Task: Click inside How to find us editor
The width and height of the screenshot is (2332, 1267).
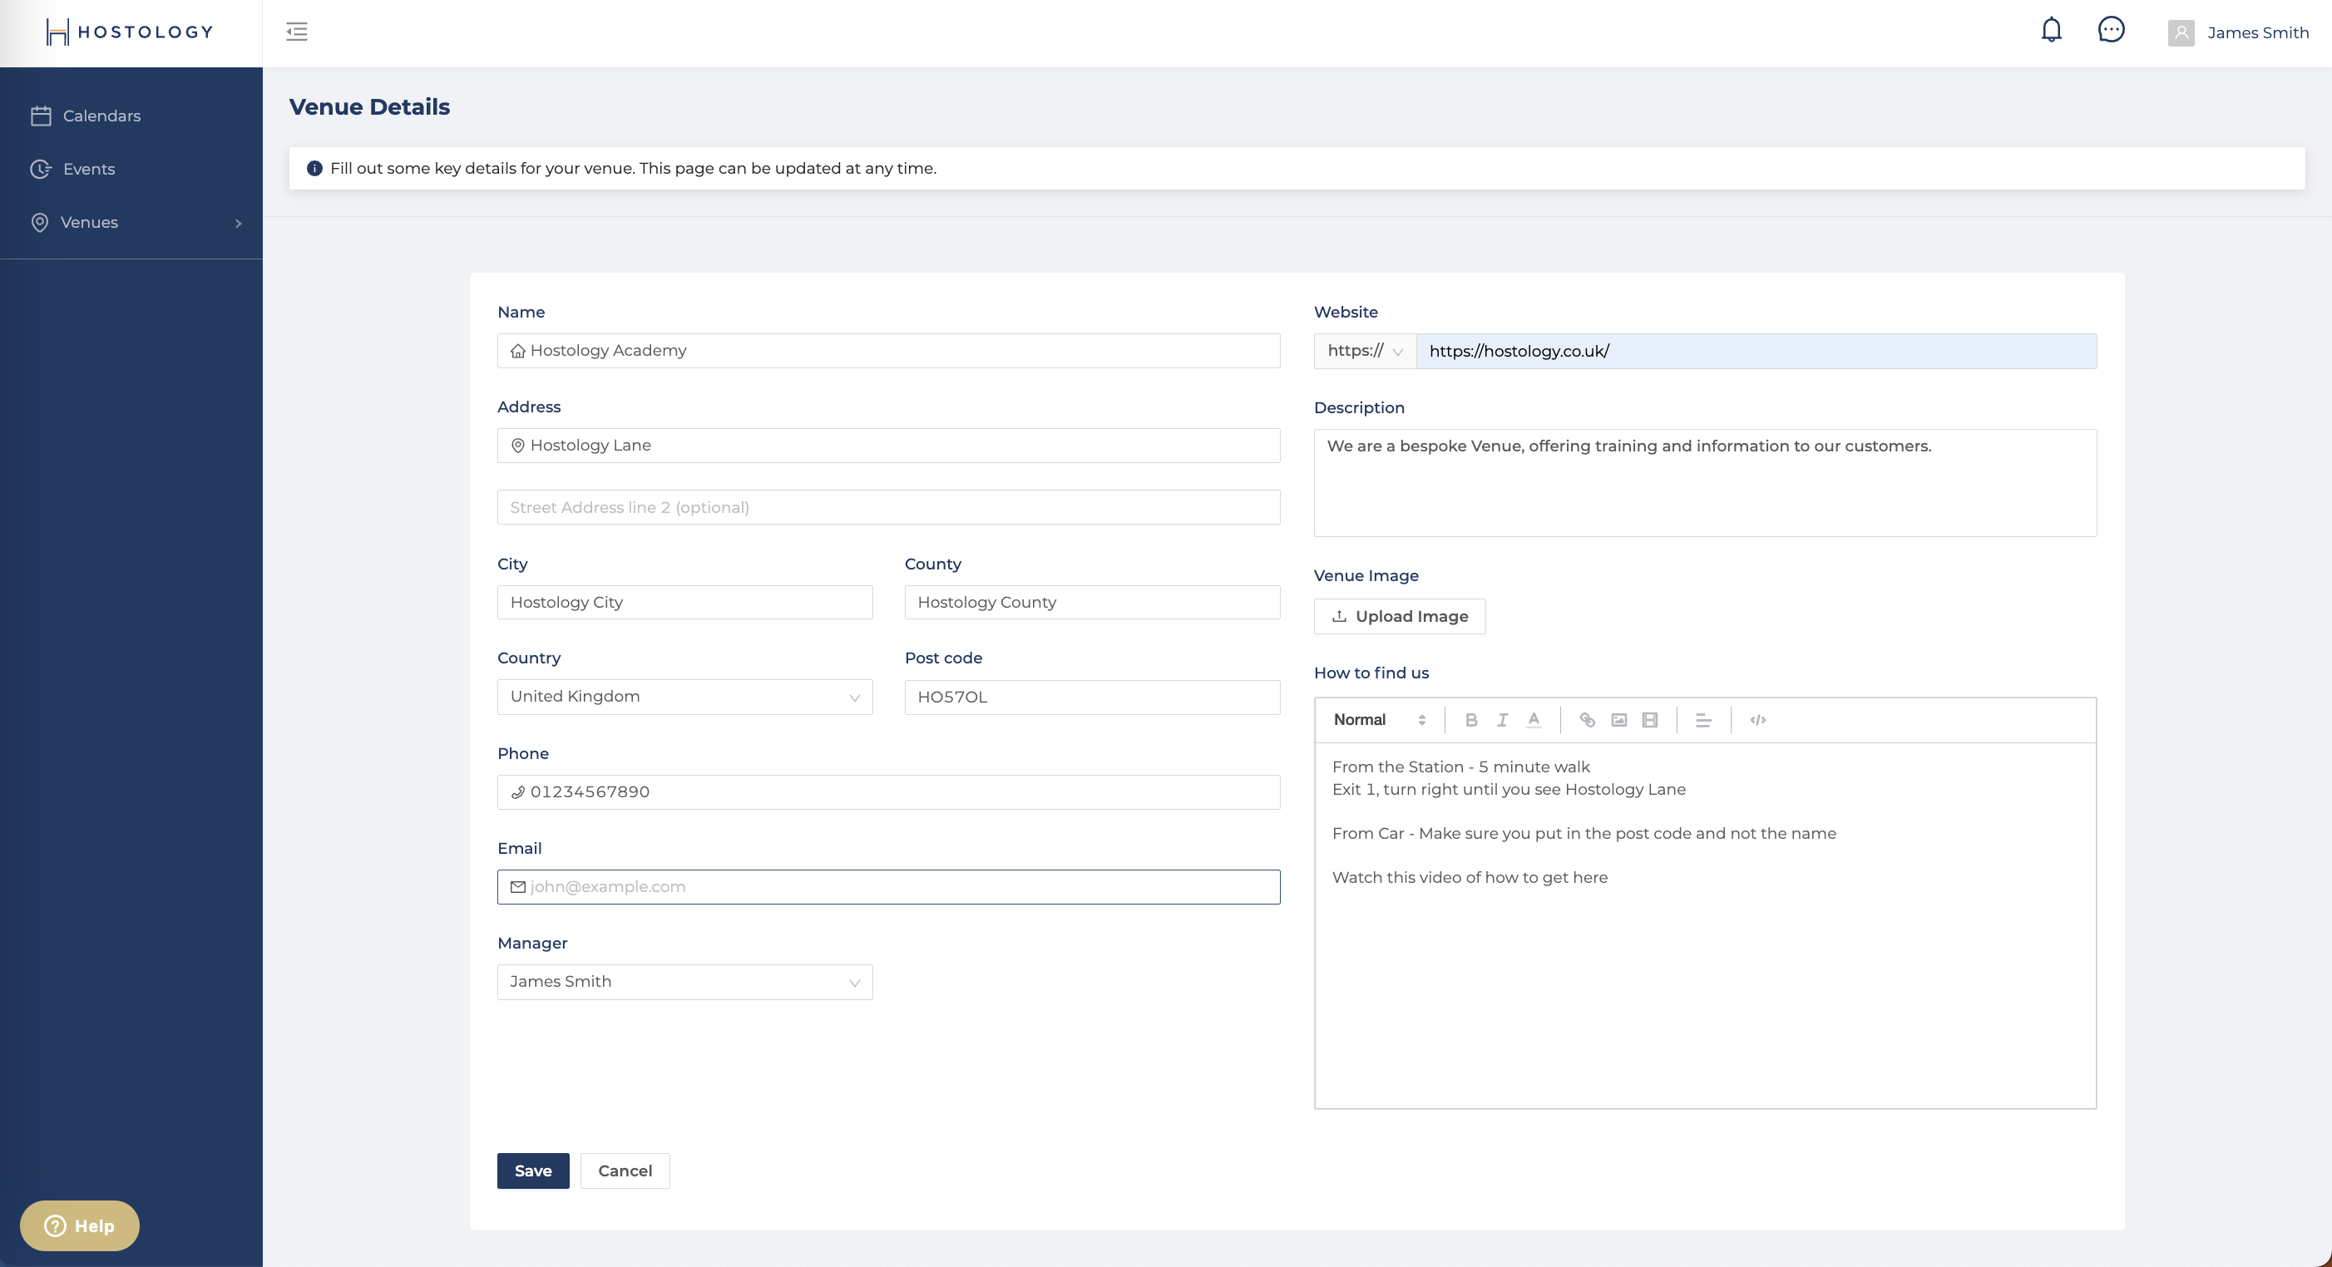Action: pyautogui.click(x=1705, y=925)
